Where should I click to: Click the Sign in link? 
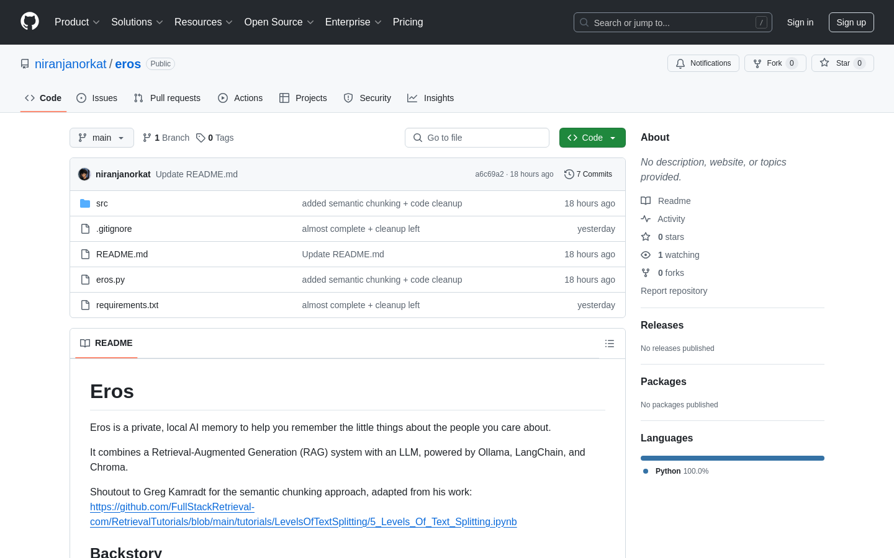[x=800, y=22]
